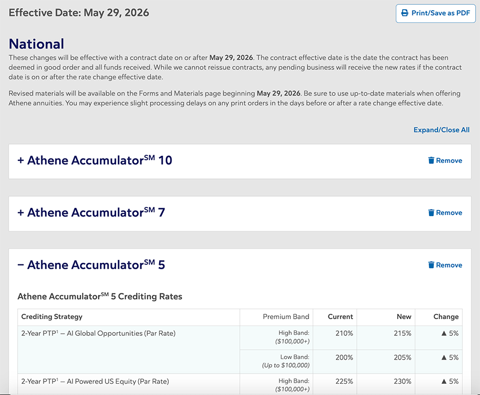Click the printer icon in Print/Save button
Image resolution: width=480 pixels, height=395 pixels.
[x=405, y=13]
